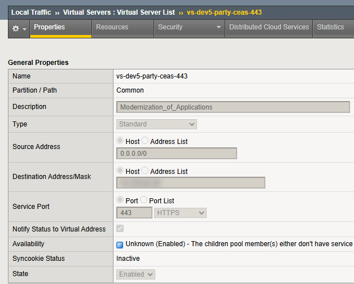354x284 pixels.
Task: Choose Port List radio option
Action: 143,200
